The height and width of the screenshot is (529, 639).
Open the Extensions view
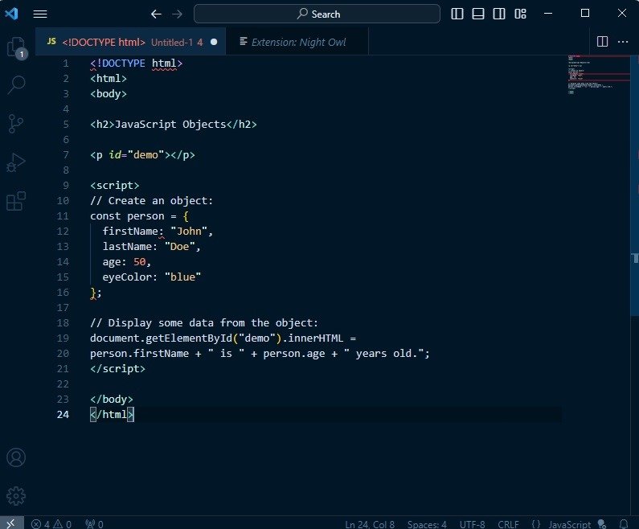[16, 201]
